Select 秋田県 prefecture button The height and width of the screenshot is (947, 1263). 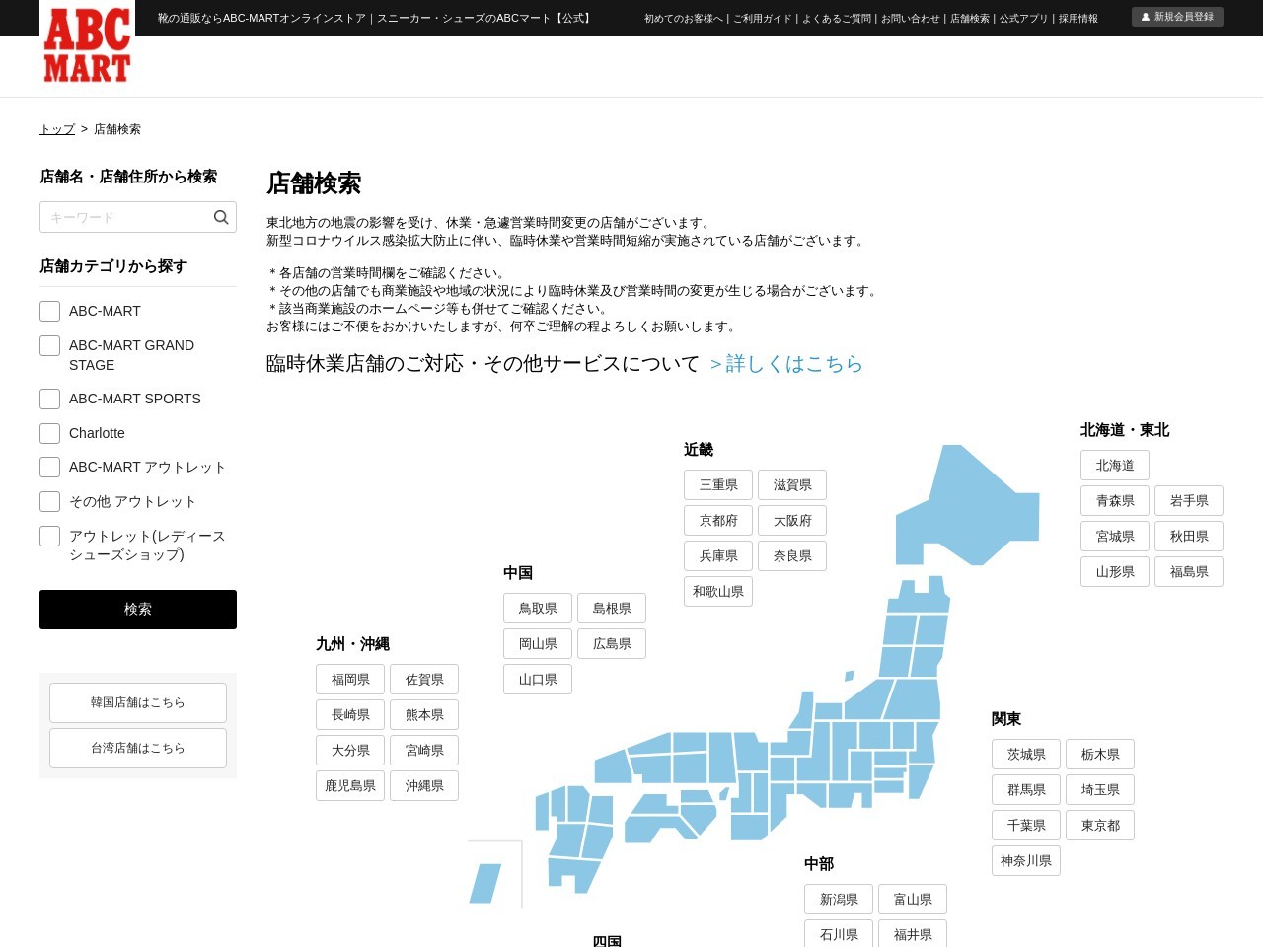coord(1189,537)
